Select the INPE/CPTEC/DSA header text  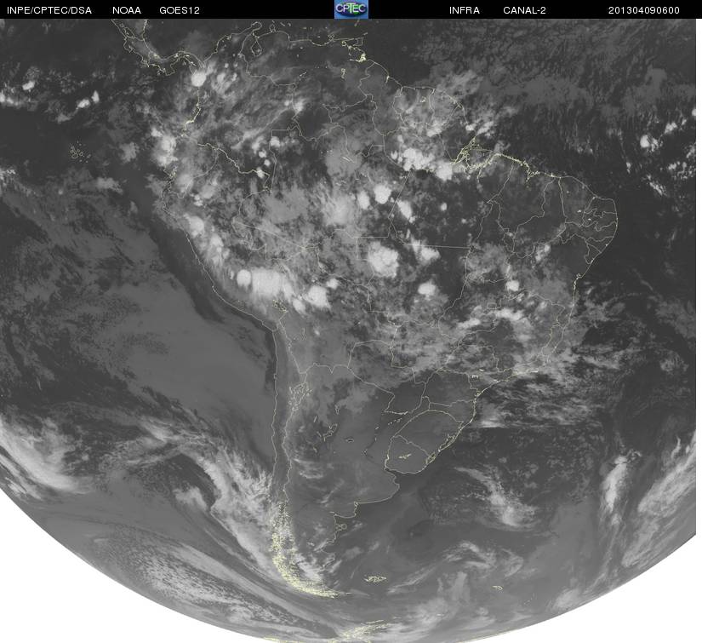[49, 10]
